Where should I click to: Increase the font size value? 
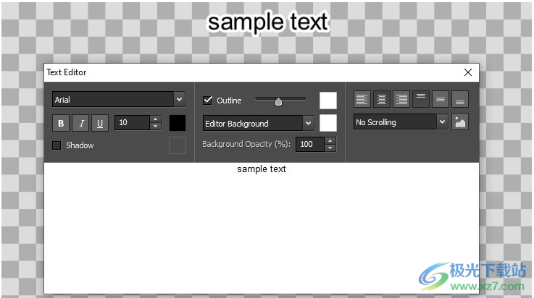pos(155,119)
